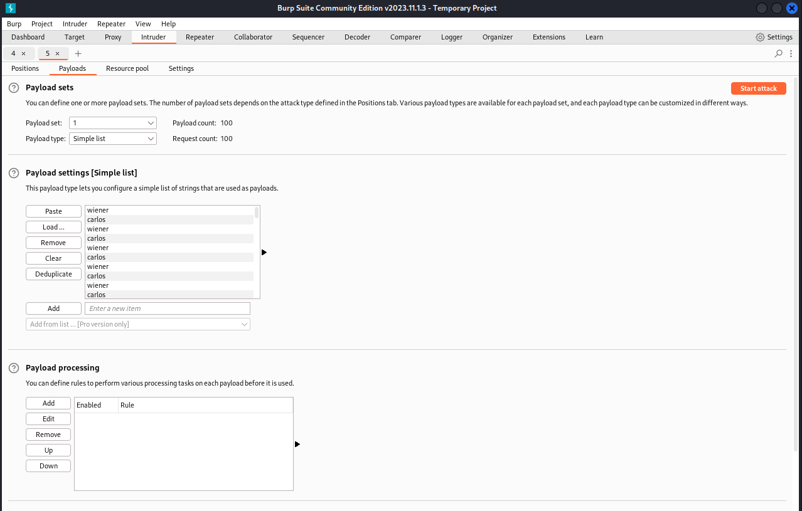Open the Project menu

click(42, 24)
